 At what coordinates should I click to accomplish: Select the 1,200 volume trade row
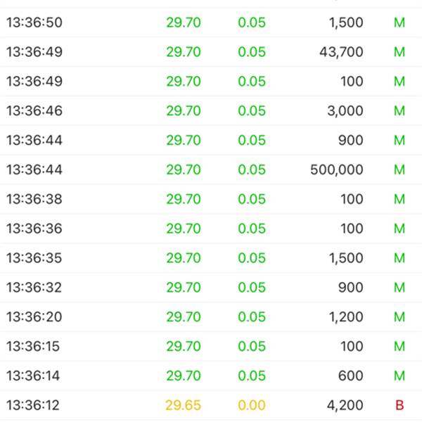coord(211,316)
